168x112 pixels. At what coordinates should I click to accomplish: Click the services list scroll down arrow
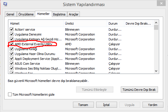156,71
